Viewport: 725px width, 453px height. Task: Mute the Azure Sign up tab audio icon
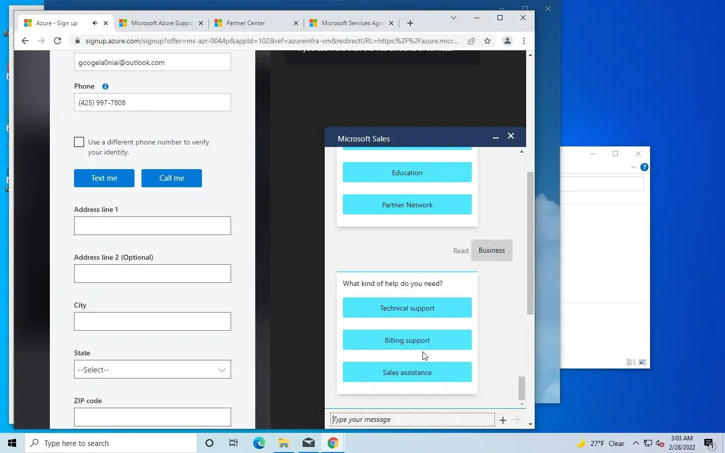point(95,23)
